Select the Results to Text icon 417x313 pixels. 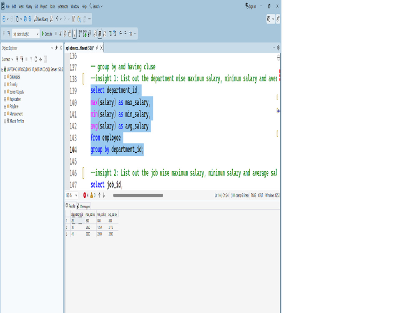tap(95, 34)
